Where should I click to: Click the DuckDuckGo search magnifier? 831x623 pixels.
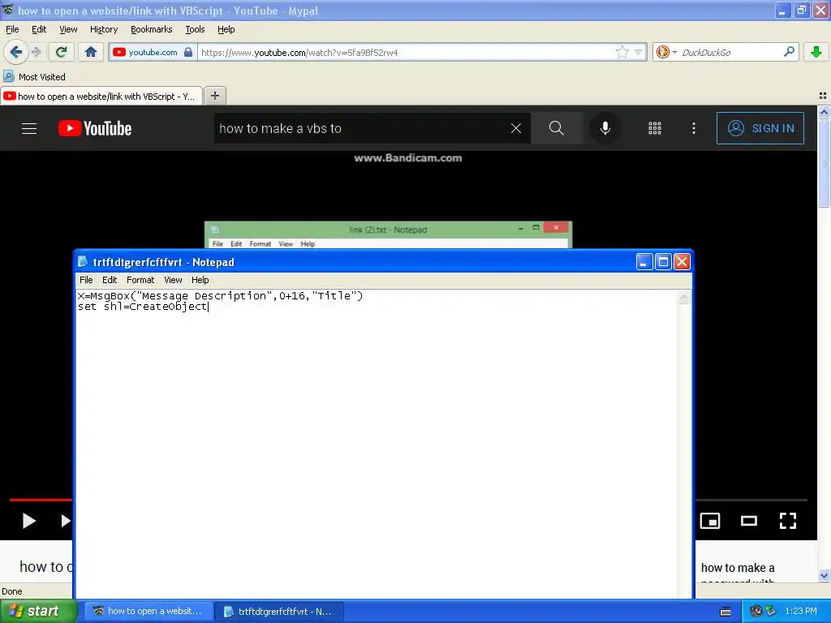(789, 52)
